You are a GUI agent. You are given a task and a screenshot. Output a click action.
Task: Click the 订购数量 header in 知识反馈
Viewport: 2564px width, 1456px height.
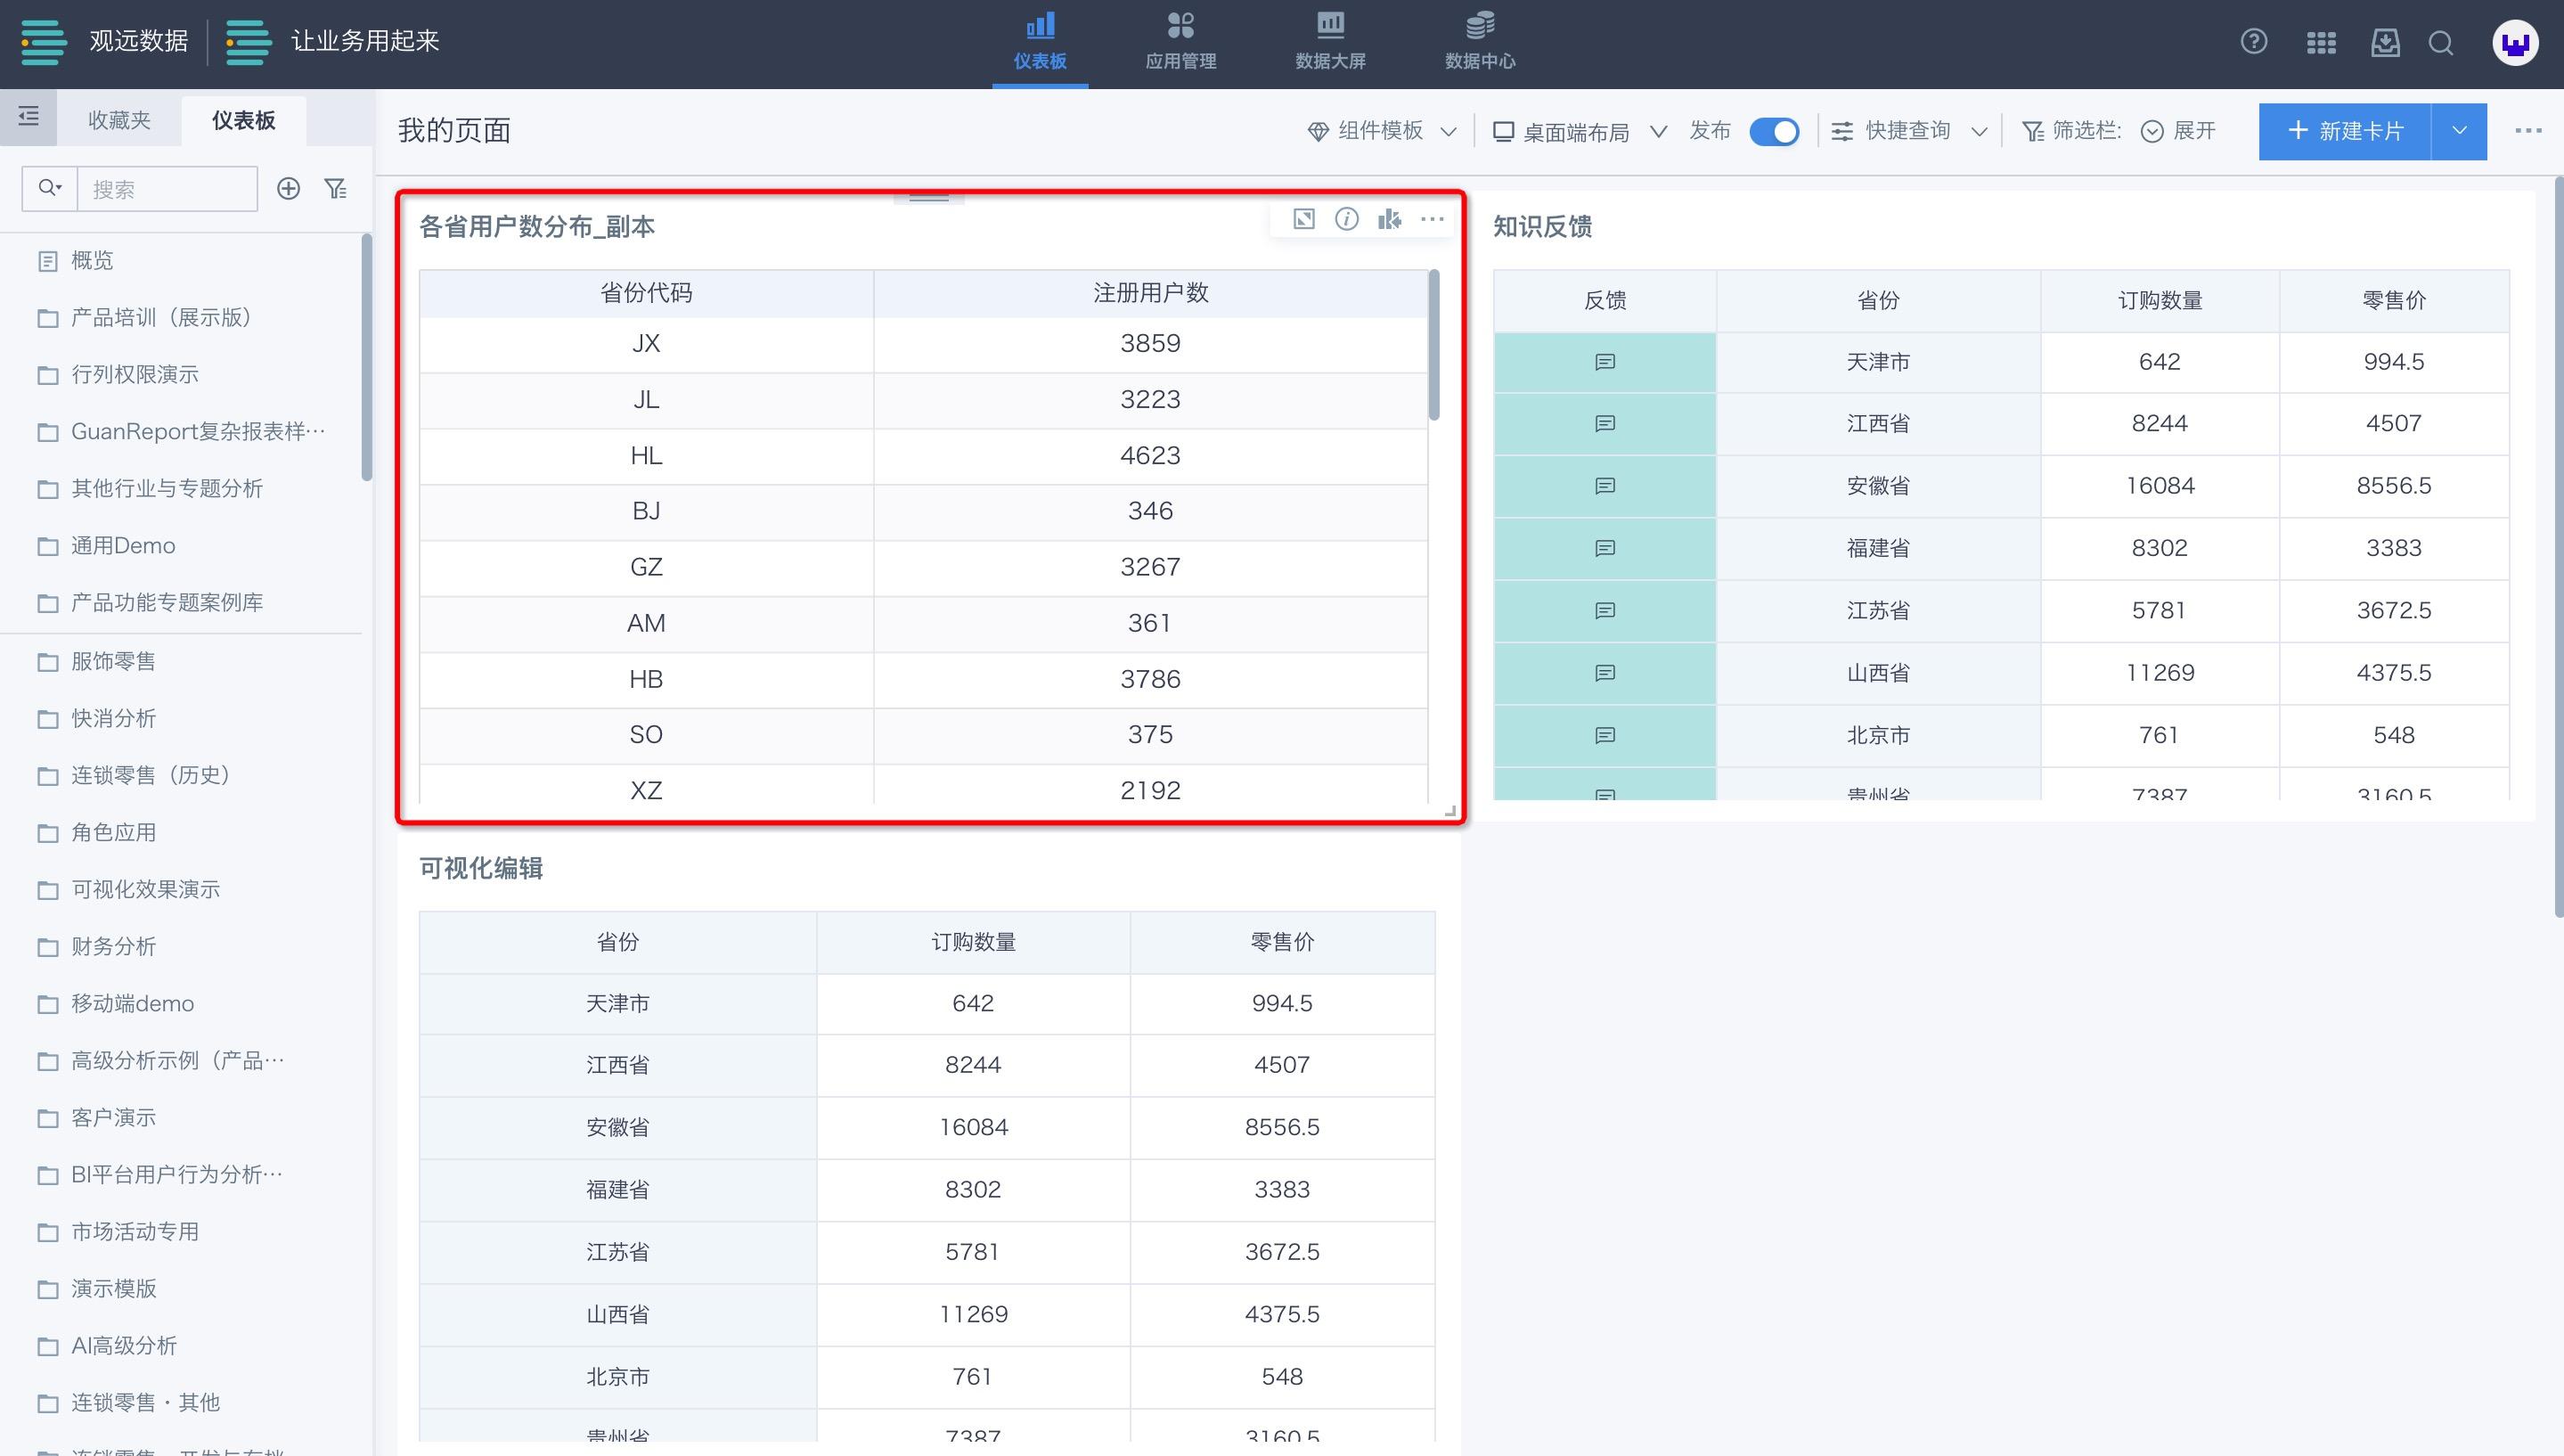click(2160, 301)
